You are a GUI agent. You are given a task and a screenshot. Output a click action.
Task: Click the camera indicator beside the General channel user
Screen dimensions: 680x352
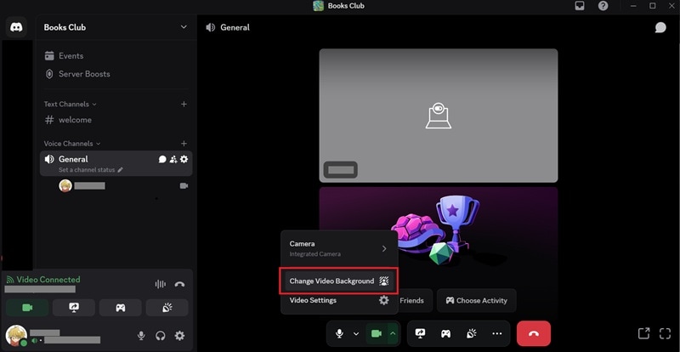(x=184, y=185)
